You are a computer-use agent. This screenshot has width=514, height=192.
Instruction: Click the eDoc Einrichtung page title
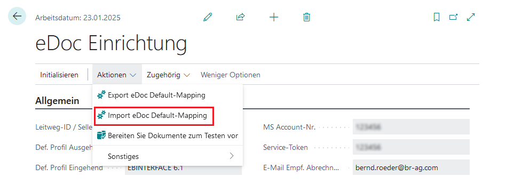point(111,43)
